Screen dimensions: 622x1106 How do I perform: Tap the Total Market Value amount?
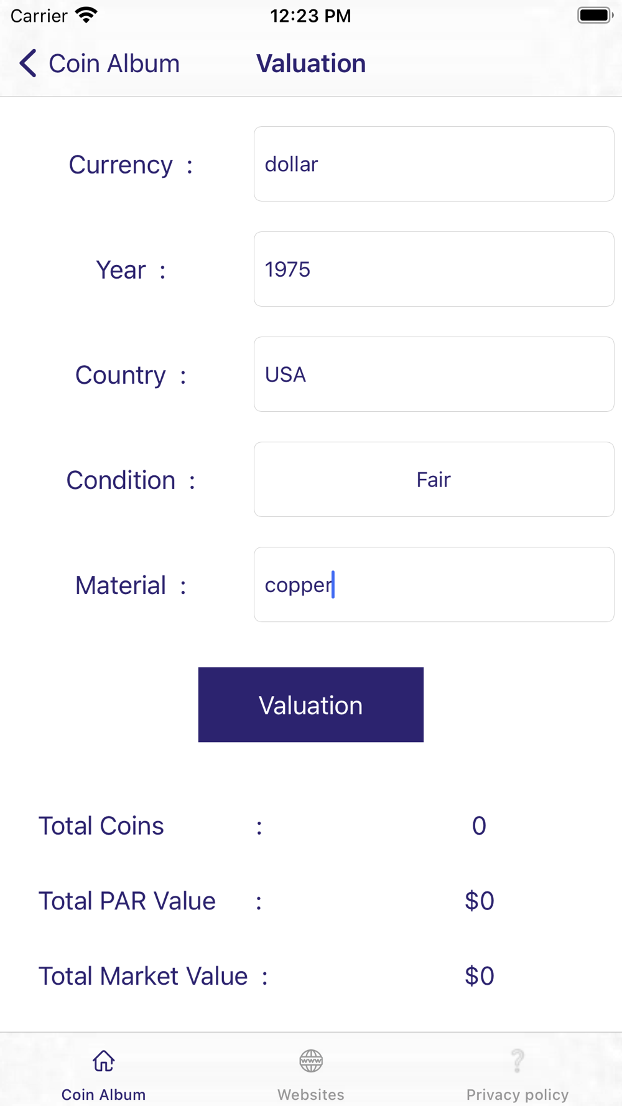pos(480,977)
